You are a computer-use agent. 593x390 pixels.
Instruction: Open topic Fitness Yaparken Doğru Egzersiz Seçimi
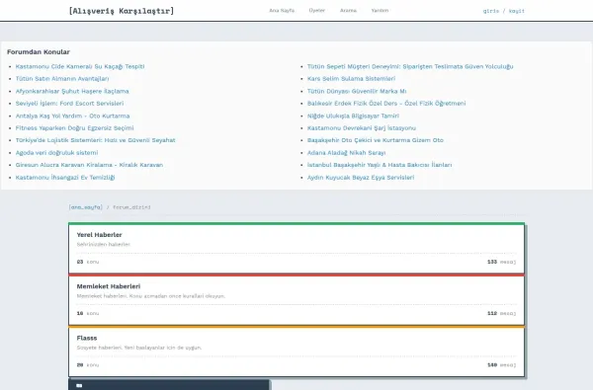pyautogui.click(x=74, y=128)
